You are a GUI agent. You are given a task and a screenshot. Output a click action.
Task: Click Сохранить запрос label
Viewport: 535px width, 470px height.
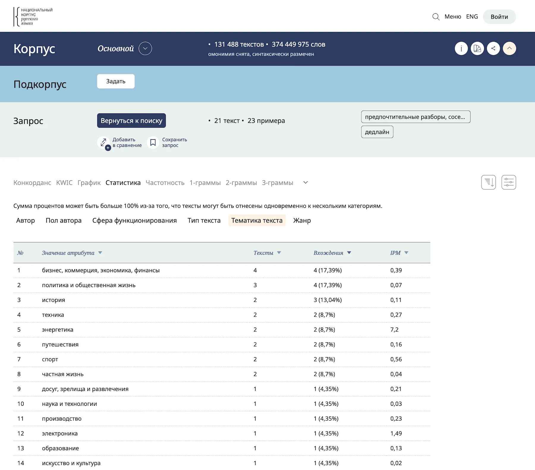pyautogui.click(x=174, y=143)
